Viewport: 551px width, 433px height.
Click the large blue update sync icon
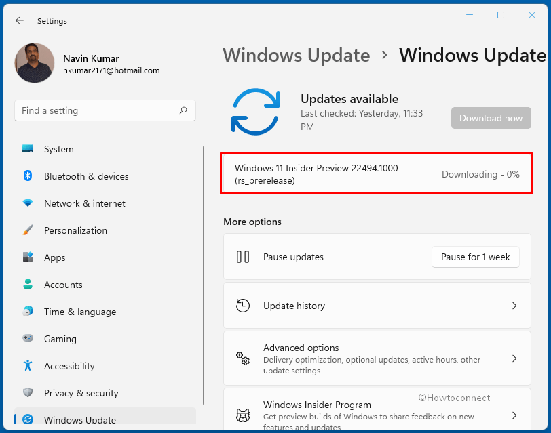(256, 112)
